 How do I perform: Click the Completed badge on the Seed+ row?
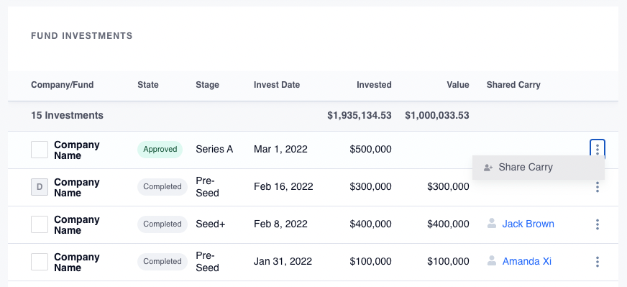tap(163, 224)
